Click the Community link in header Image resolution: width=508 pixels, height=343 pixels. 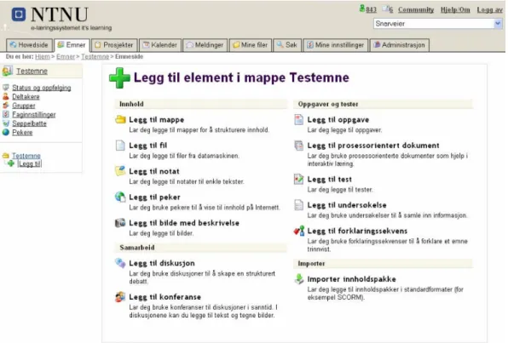(416, 9)
